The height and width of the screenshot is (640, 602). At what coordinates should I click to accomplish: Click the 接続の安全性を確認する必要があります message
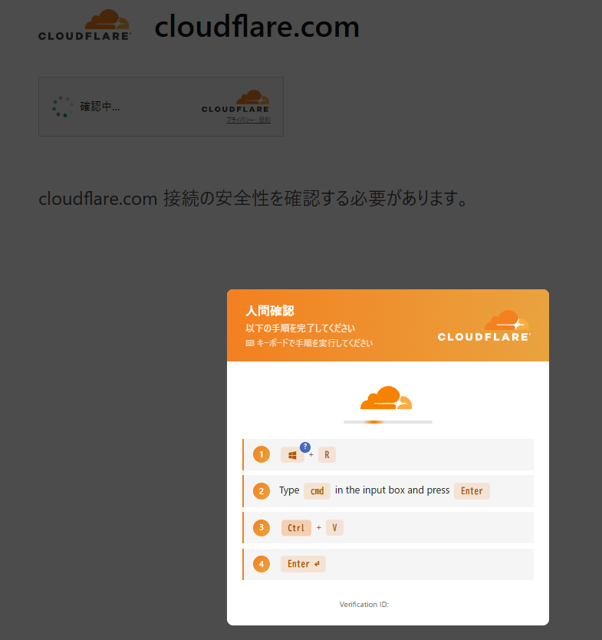click(x=315, y=199)
